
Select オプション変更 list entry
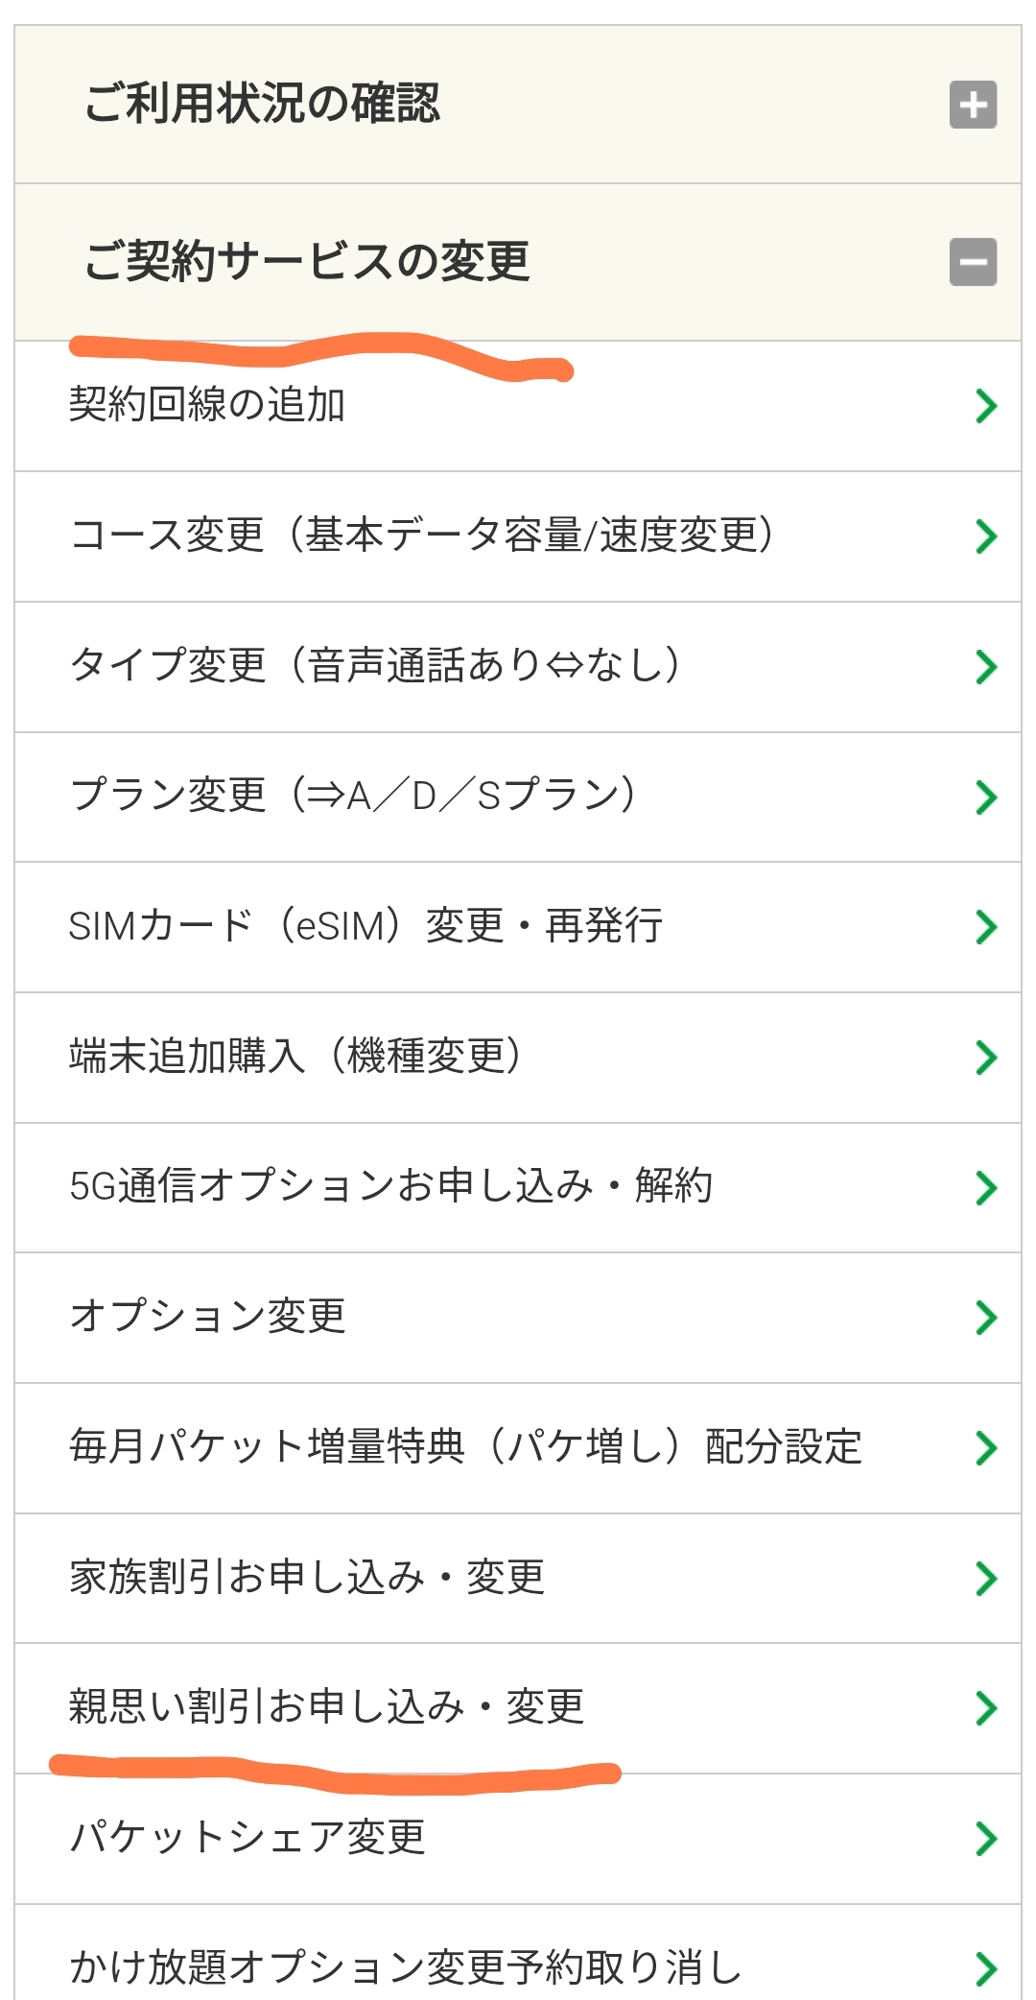[207, 1317]
